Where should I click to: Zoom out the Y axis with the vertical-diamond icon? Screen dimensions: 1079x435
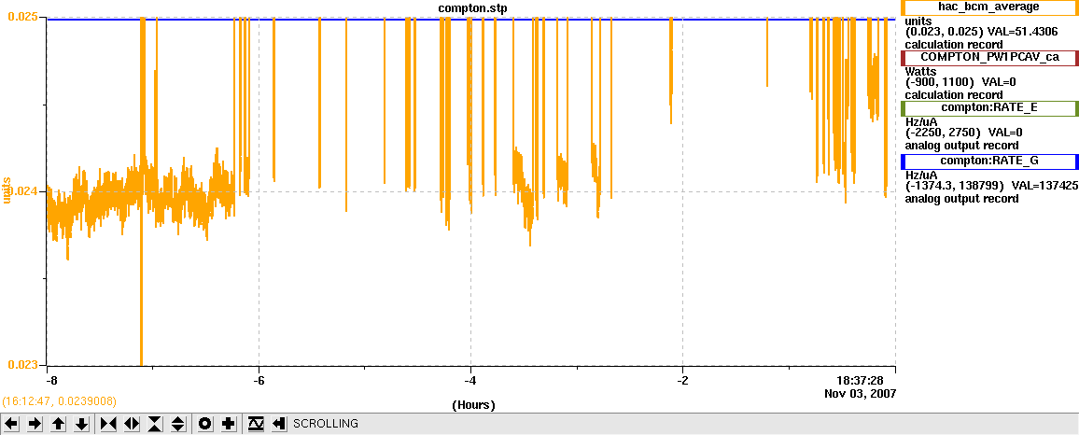(x=178, y=424)
